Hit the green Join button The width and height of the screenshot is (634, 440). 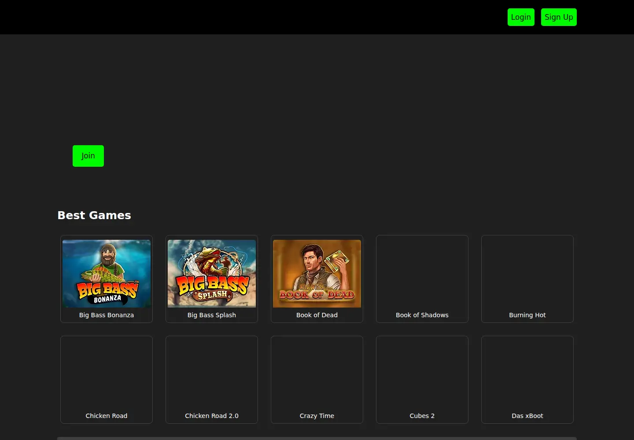88,156
